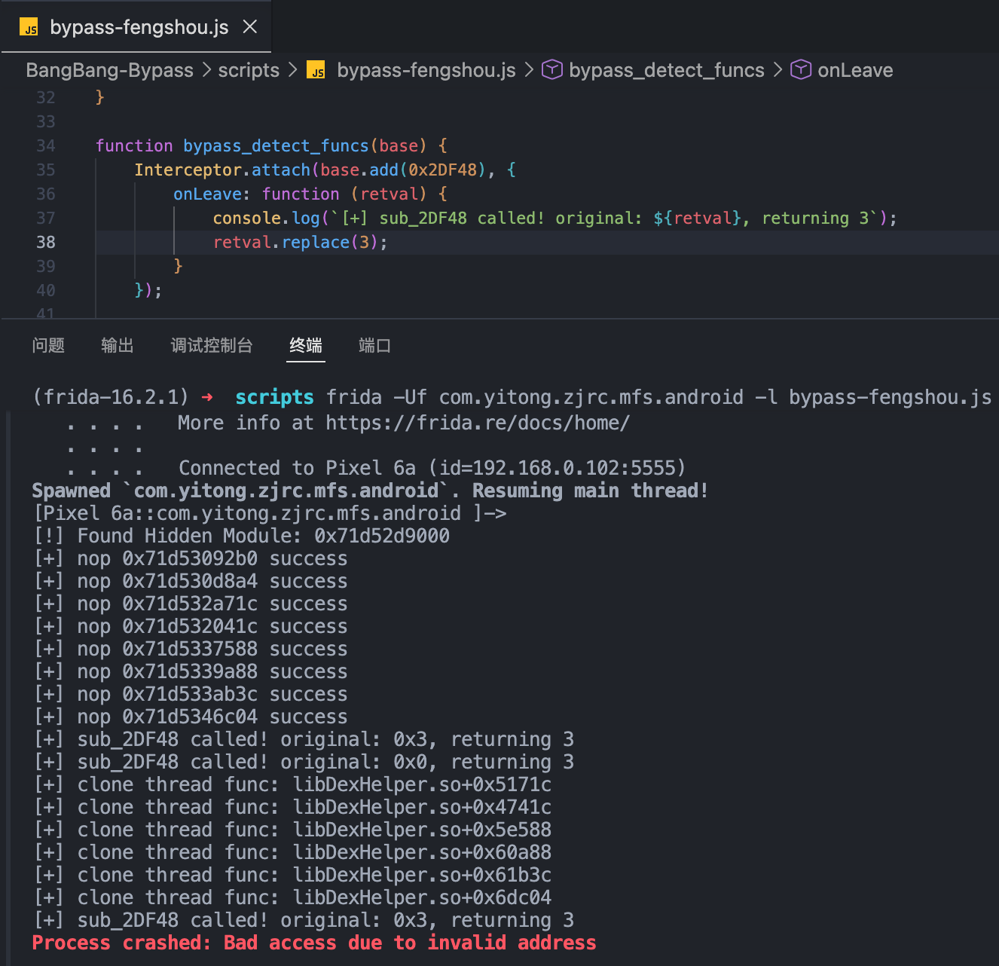Open the scripts breadcrumb folder

(x=249, y=70)
